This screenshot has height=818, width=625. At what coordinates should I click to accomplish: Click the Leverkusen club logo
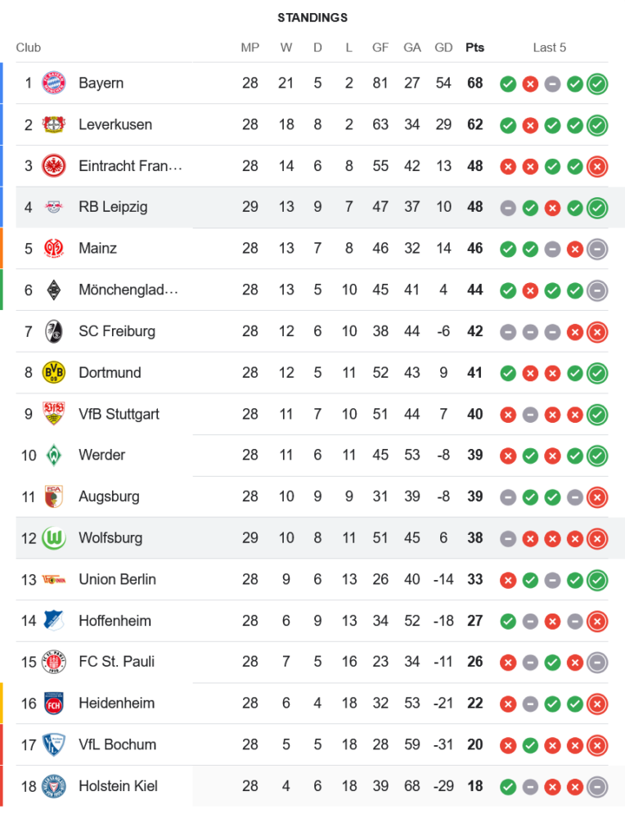[x=53, y=124]
